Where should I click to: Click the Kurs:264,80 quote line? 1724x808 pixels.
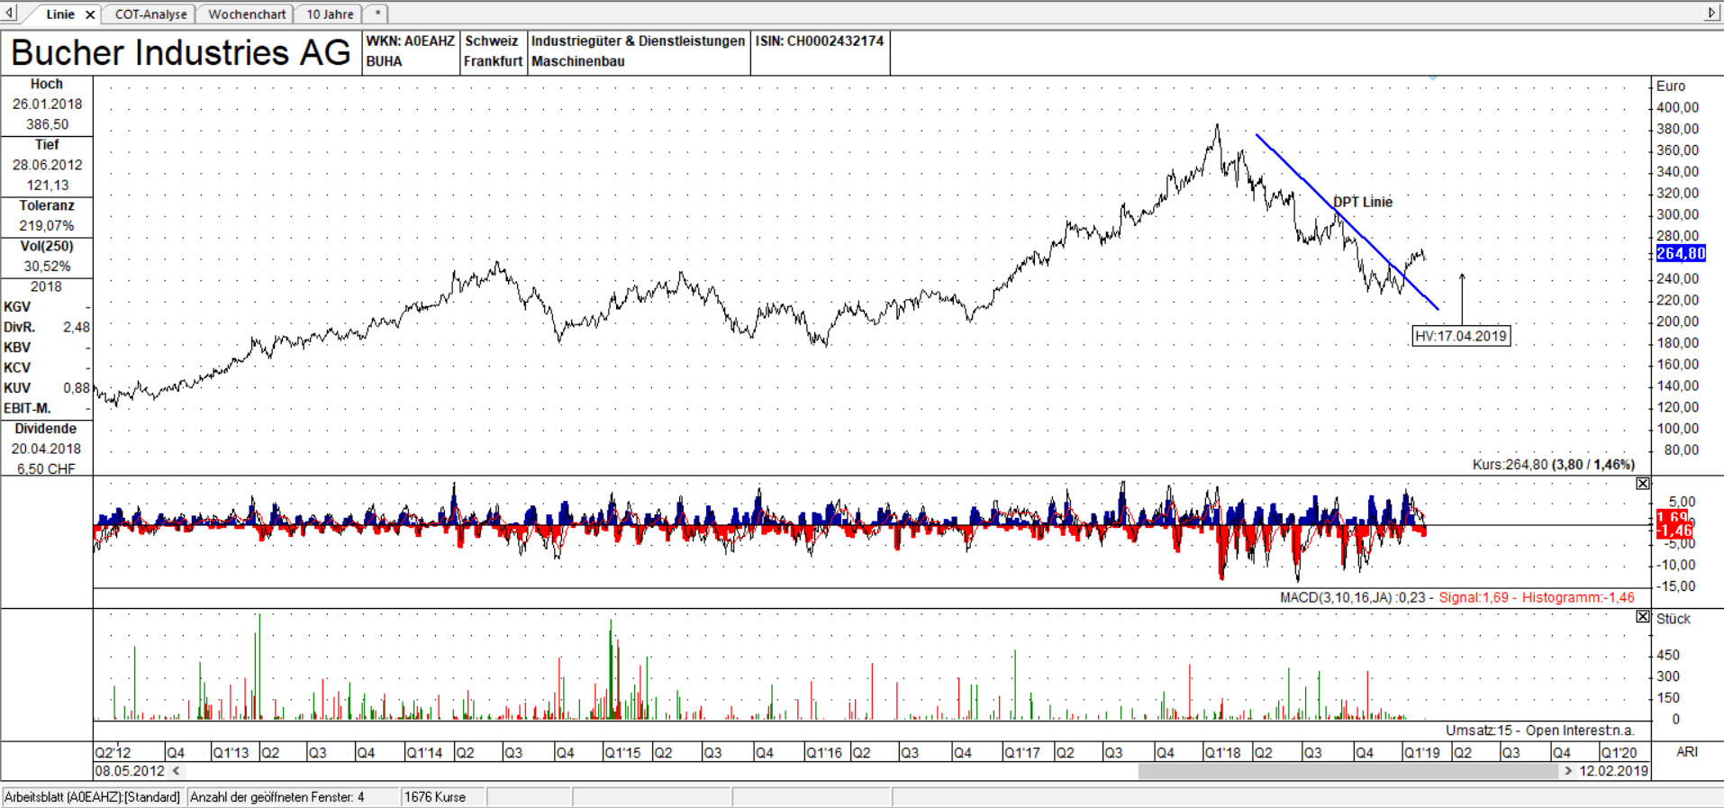pos(1553,465)
